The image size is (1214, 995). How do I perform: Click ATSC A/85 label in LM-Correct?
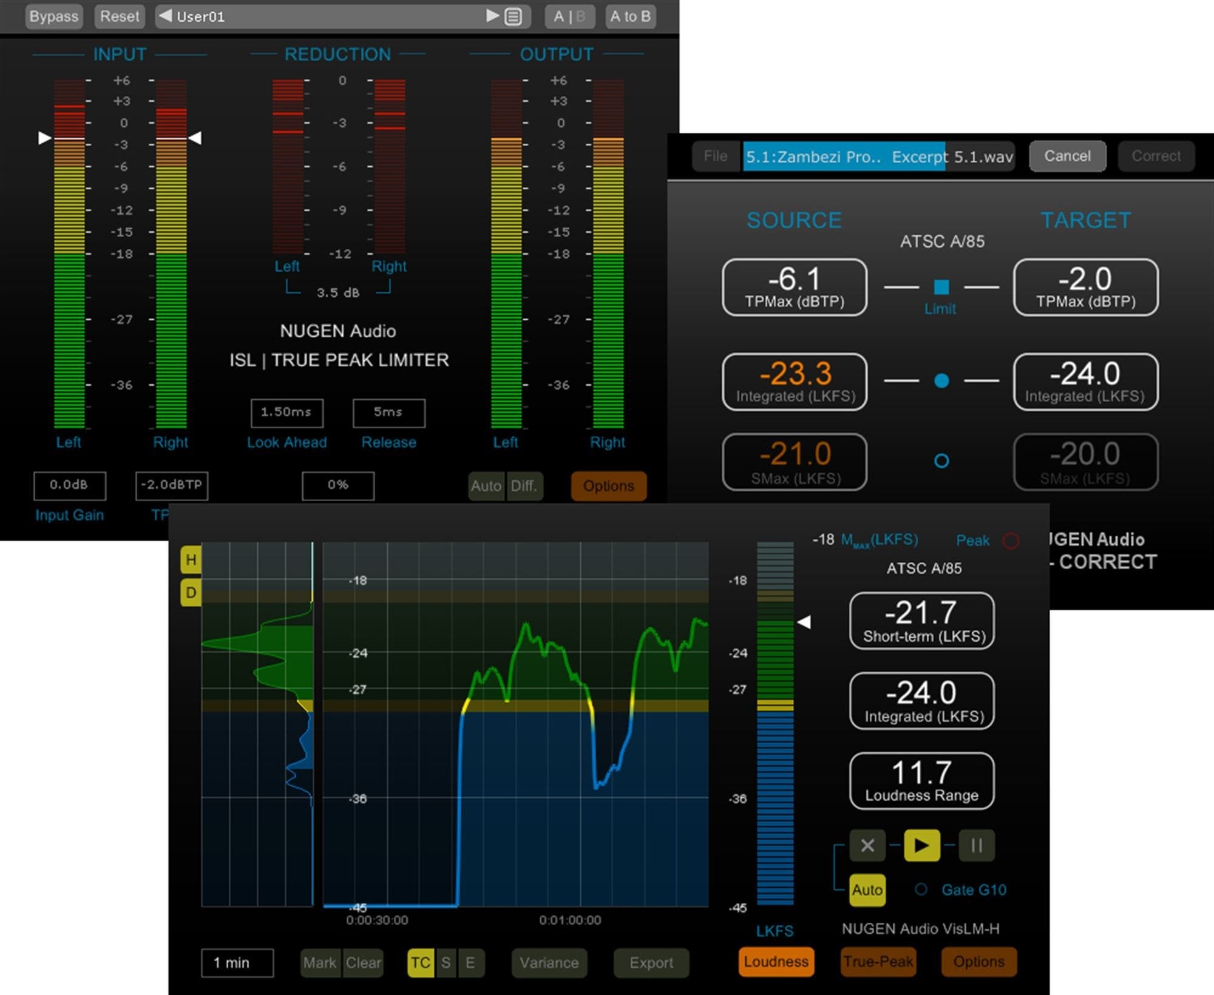coord(942,241)
